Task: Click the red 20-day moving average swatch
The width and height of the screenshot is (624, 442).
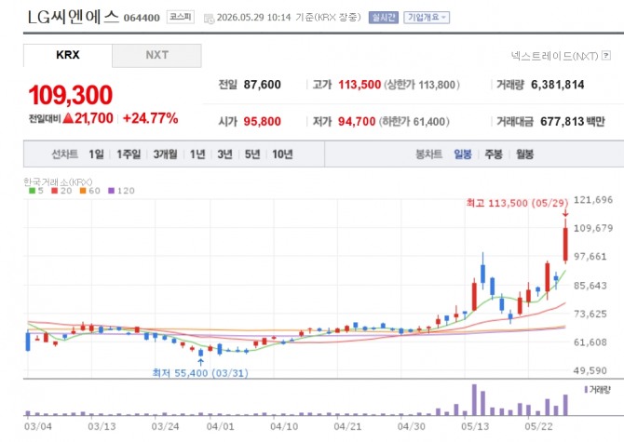Action: coord(55,191)
